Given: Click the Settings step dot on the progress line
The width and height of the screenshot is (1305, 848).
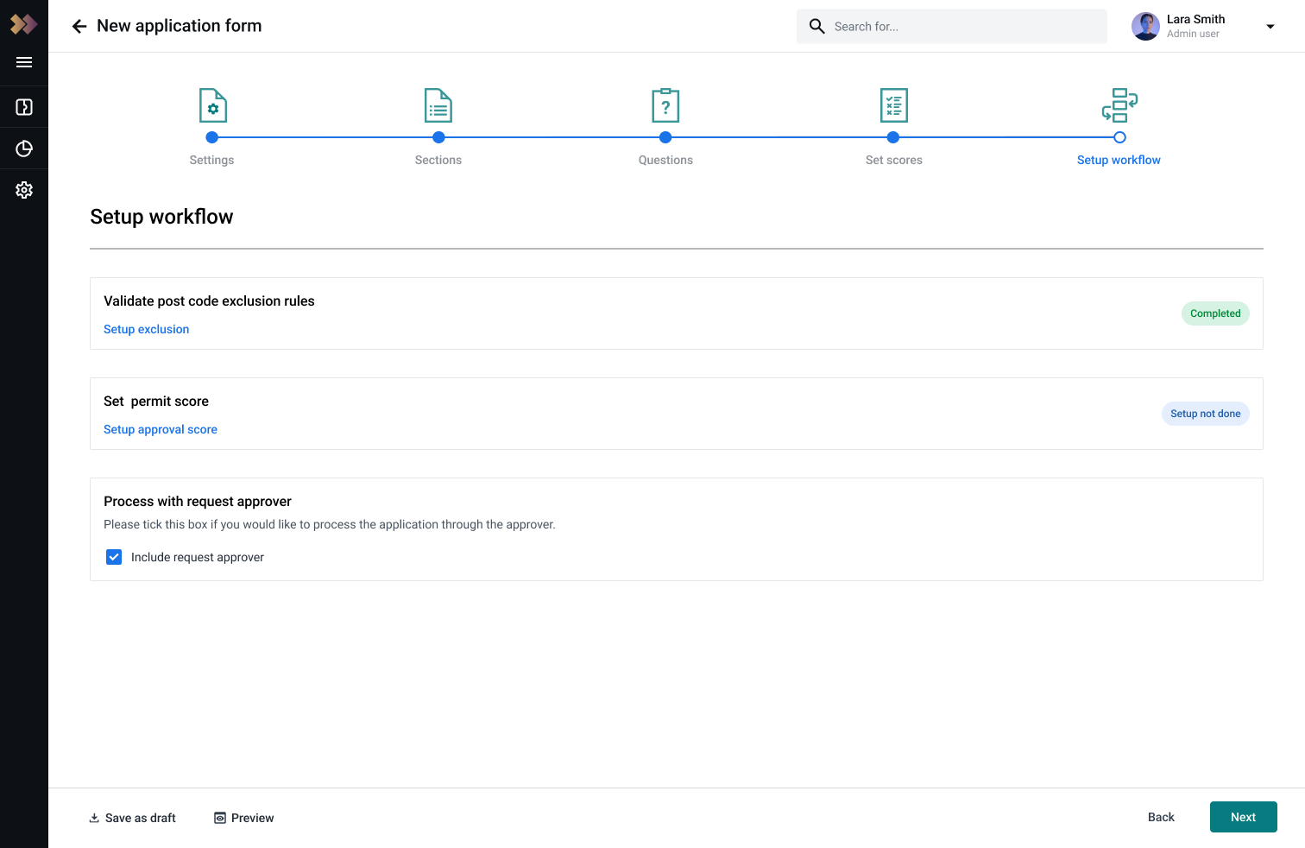Looking at the screenshot, I should pos(212,137).
